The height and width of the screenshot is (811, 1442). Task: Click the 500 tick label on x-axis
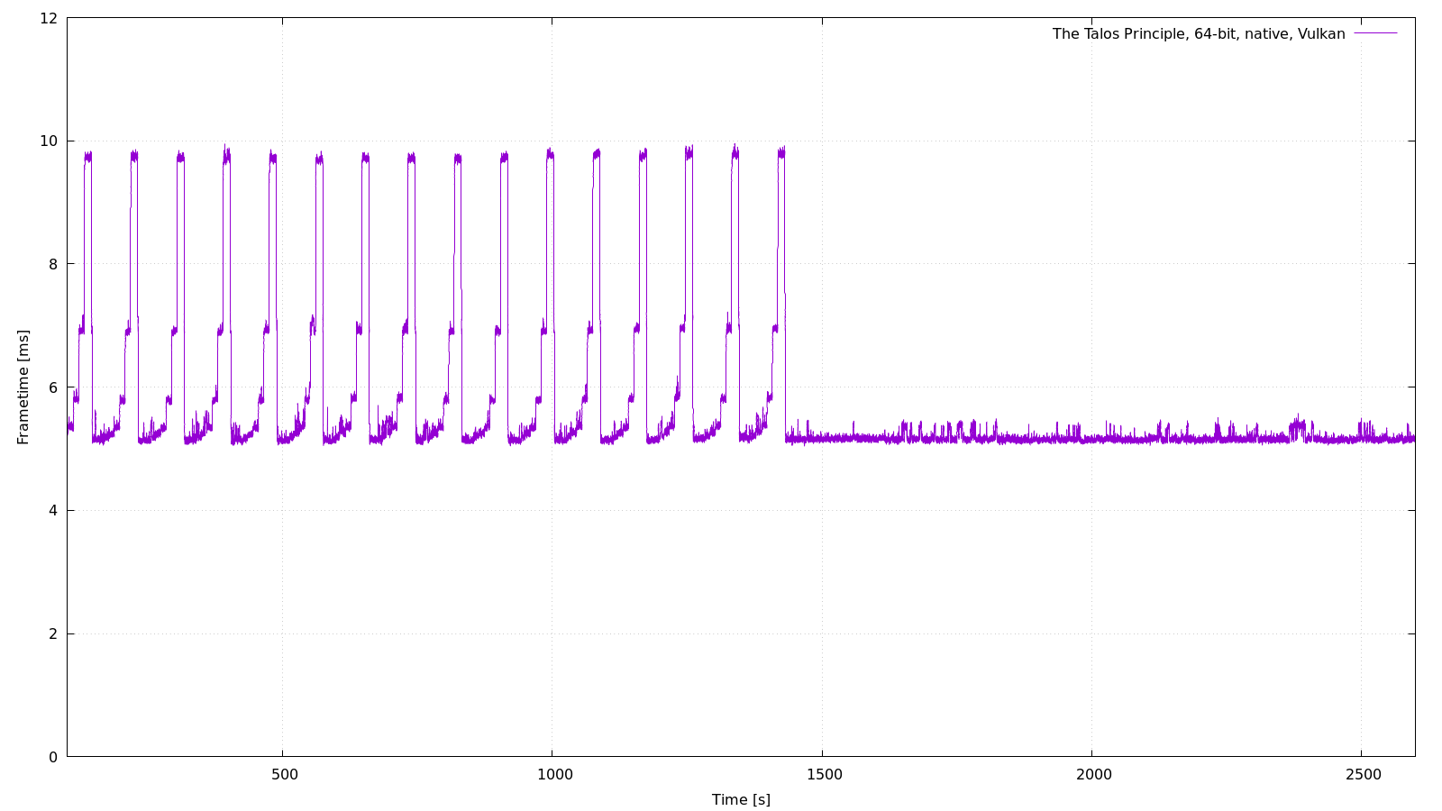[x=284, y=775]
